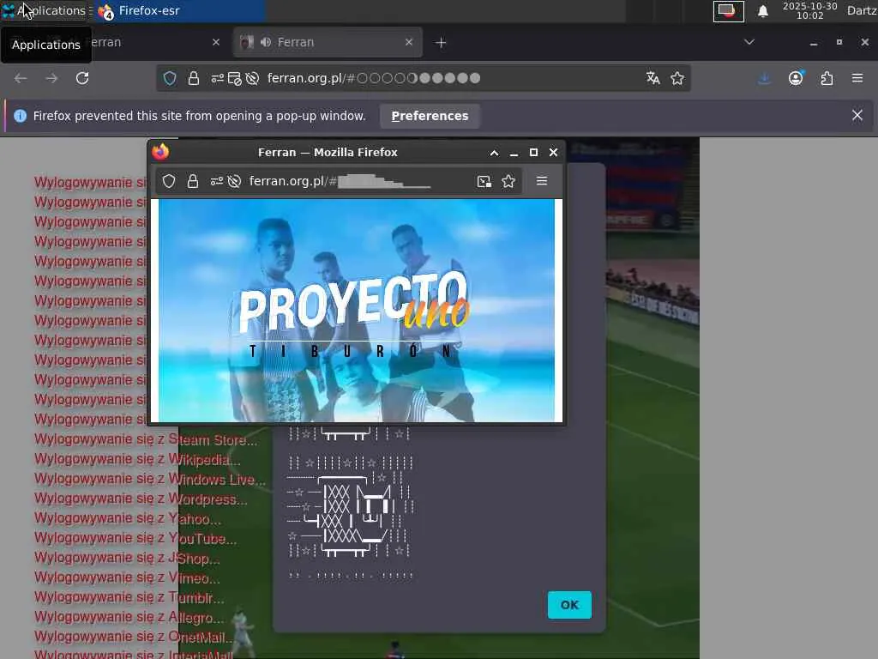878x659 pixels.
Task: Open new tab with plus button
Action: (x=441, y=43)
